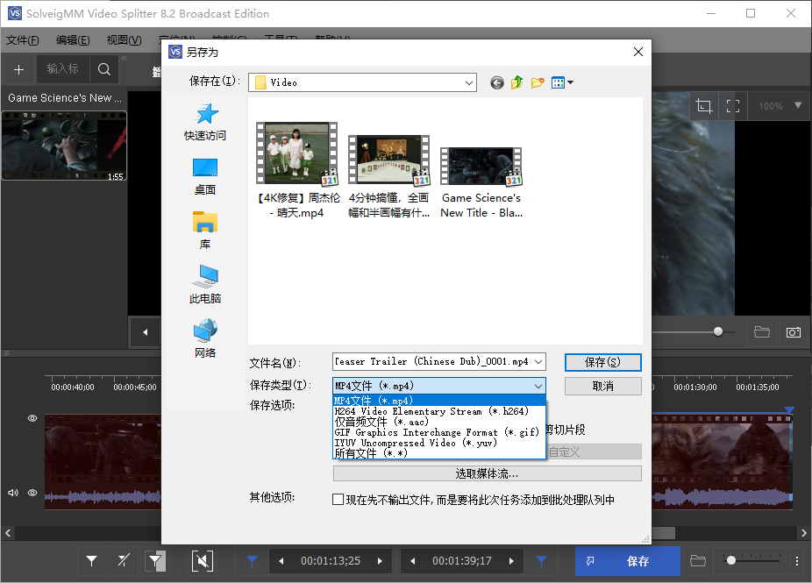Image resolution: width=812 pixels, height=583 pixels.
Task: Toggle video track visibility eye icon
Action: click(x=32, y=419)
